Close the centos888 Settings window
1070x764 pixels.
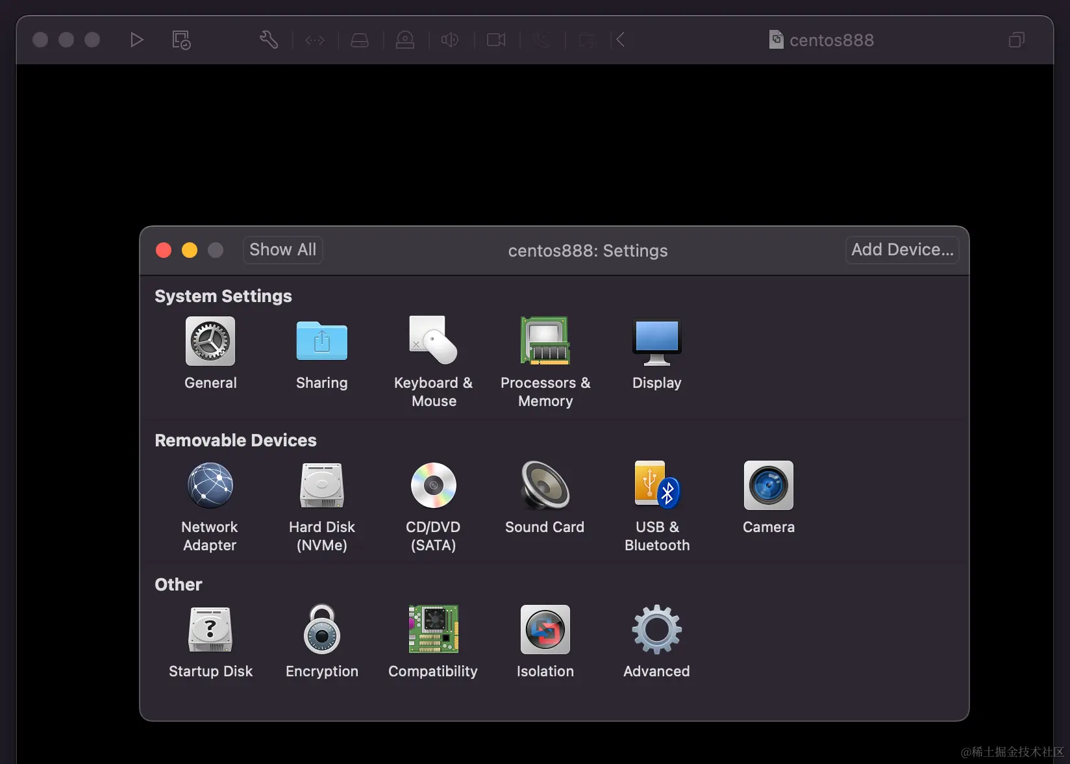[164, 250]
